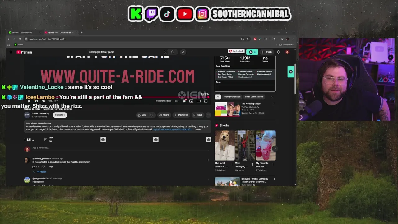
Task: Click the page vertical scrollbar
Action: [x=295, y=79]
